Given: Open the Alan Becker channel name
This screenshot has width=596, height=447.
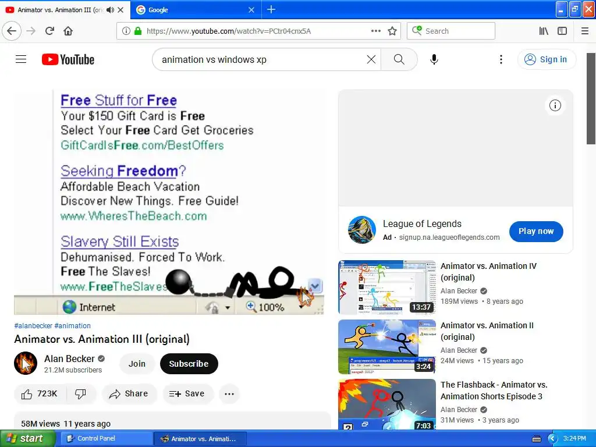Looking at the screenshot, I should click(69, 359).
